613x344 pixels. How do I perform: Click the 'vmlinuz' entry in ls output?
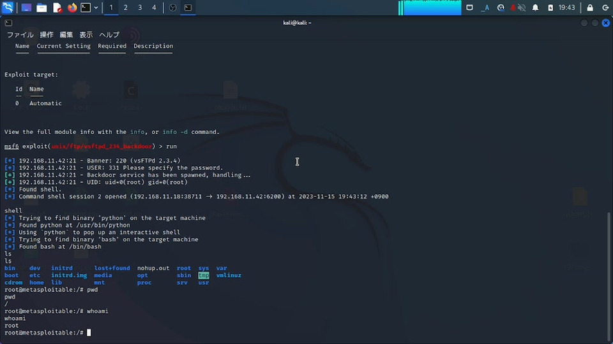pos(229,275)
